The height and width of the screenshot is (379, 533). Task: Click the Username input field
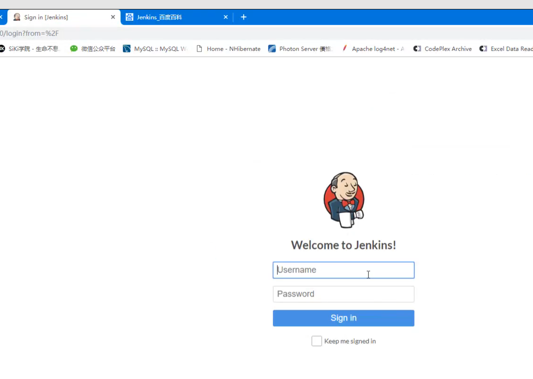(x=343, y=270)
